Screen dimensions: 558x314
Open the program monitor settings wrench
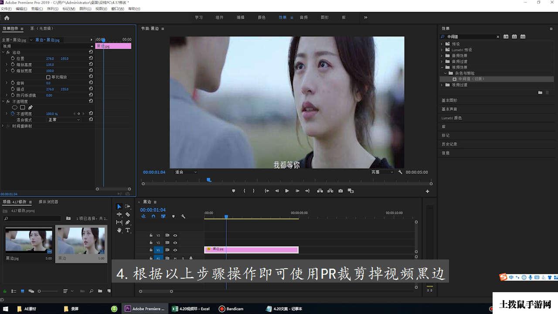pos(400,172)
